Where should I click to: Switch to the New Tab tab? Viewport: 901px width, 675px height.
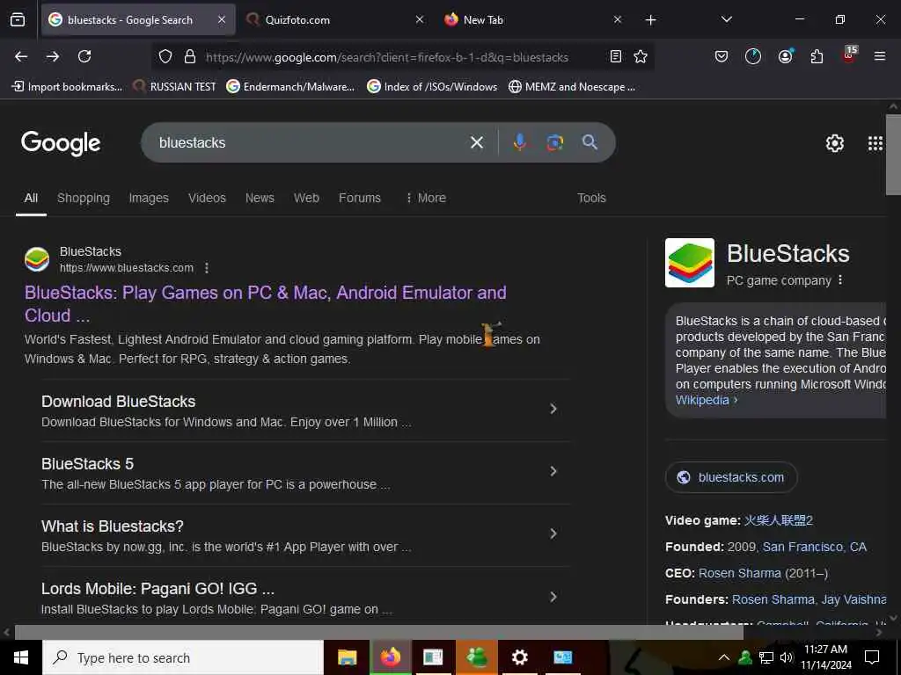531,20
